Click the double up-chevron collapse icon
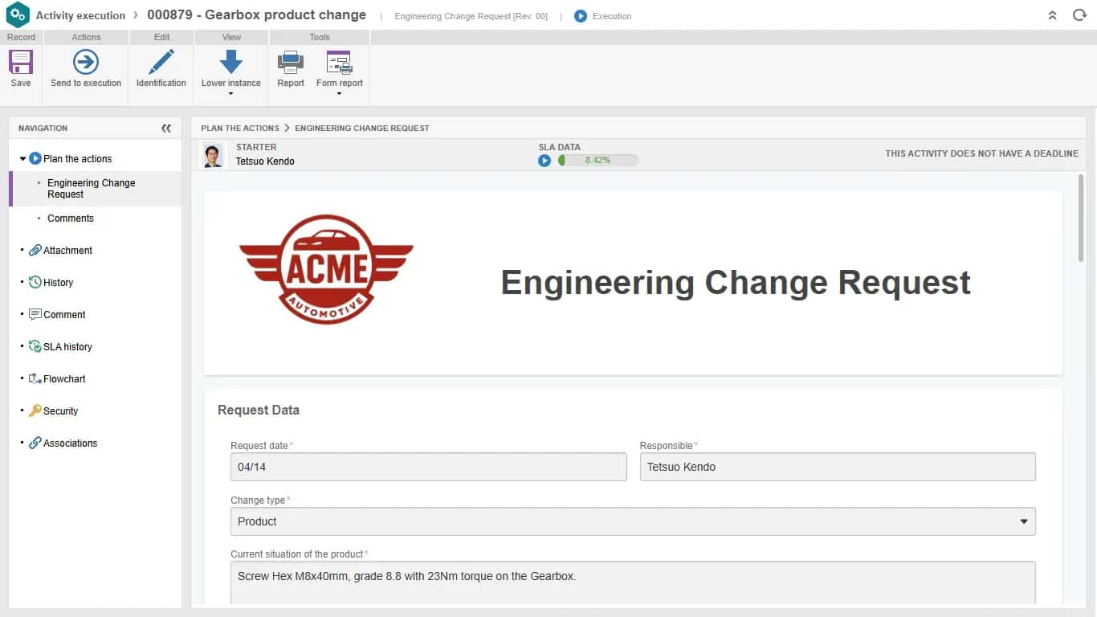This screenshot has width=1097, height=617. point(1052,15)
